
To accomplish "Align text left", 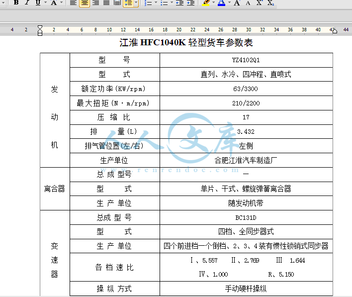I will 73,2.
